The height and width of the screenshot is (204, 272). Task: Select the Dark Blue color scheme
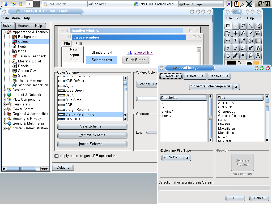pos(90,119)
